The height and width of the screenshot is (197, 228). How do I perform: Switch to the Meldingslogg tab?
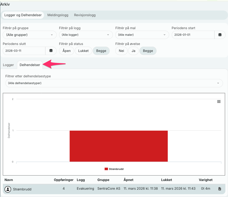pyautogui.click(x=58, y=15)
